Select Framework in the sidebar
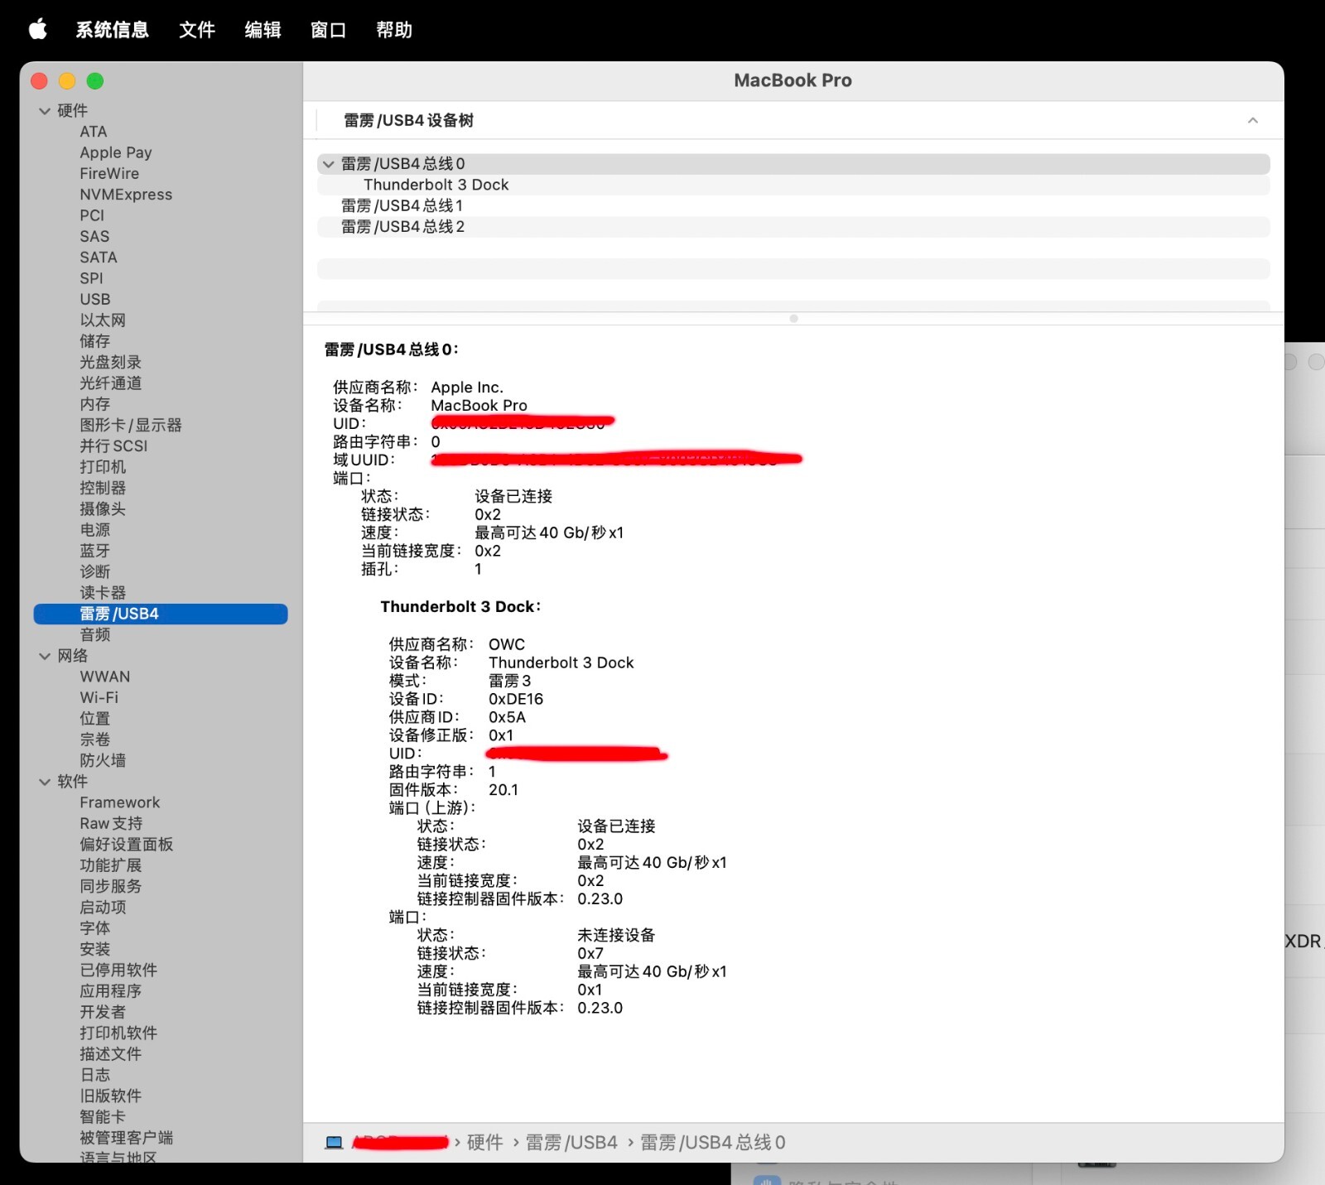The image size is (1325, 1185). [120, 803]
